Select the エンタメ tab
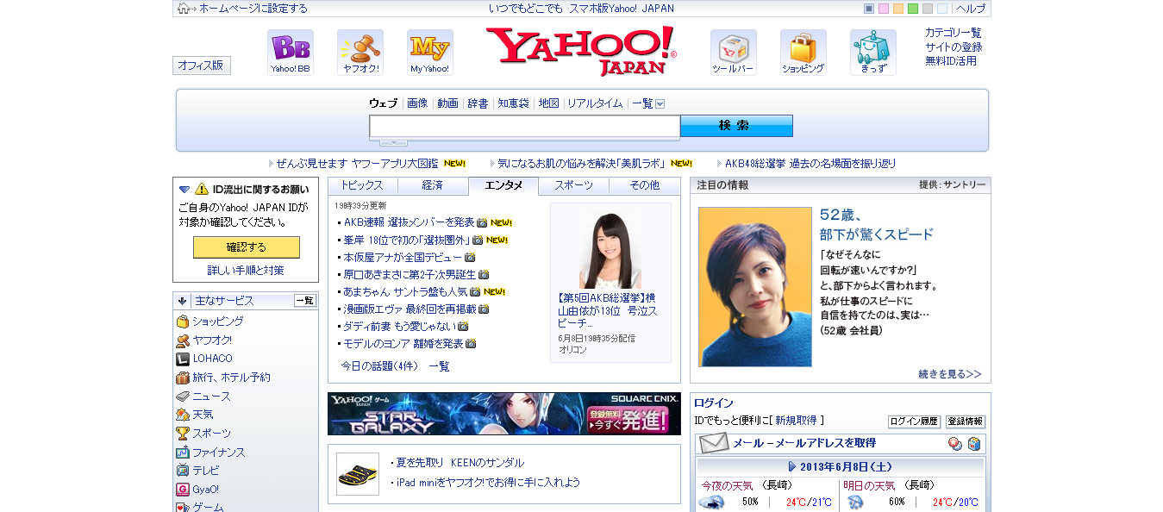The height and width of the screenshot is (512, 1163). click(x=503, y=185)
